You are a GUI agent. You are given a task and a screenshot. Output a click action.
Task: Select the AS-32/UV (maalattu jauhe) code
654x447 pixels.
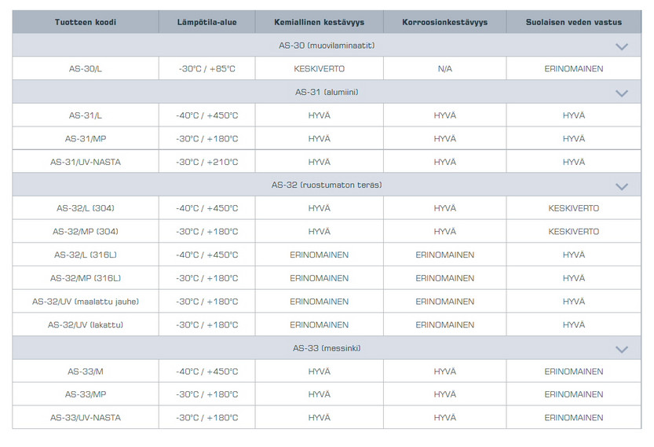pyautogui.click(x=86, y=302)
